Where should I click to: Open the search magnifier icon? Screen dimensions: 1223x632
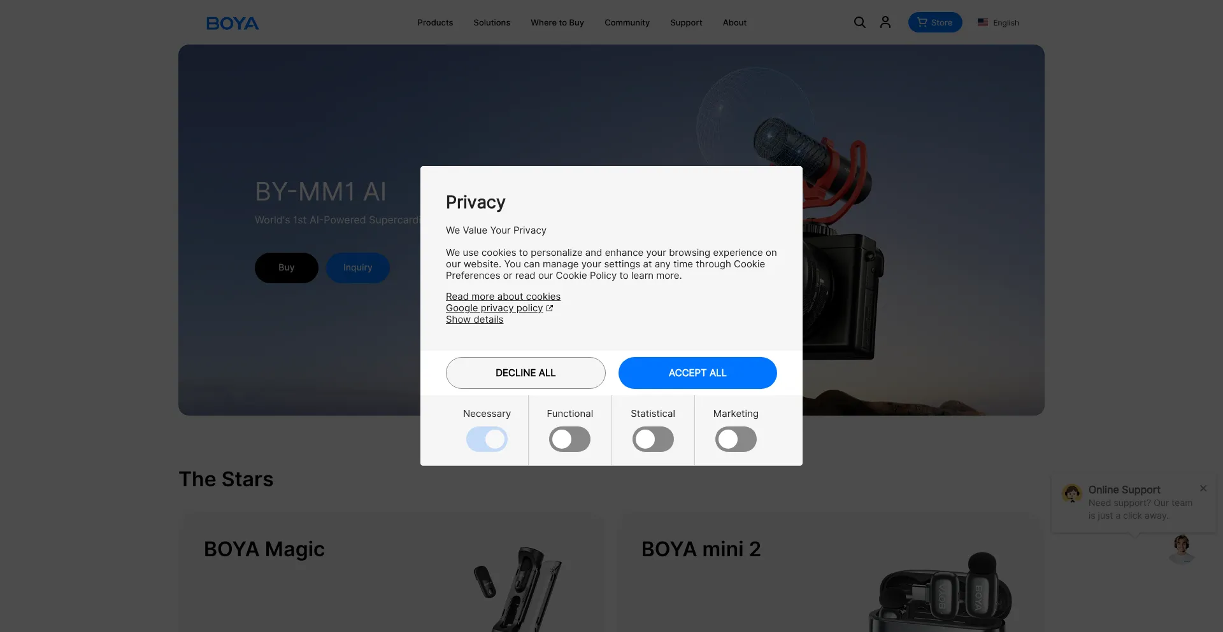point(859,22)
